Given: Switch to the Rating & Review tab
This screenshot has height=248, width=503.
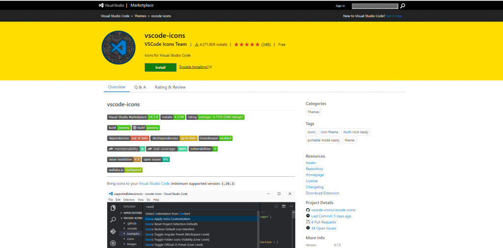Looking at the screenshot, I should click(x=170, y=87).
